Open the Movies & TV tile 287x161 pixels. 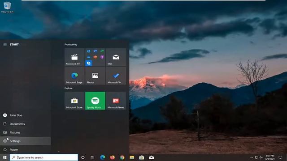tap(74, 57)
